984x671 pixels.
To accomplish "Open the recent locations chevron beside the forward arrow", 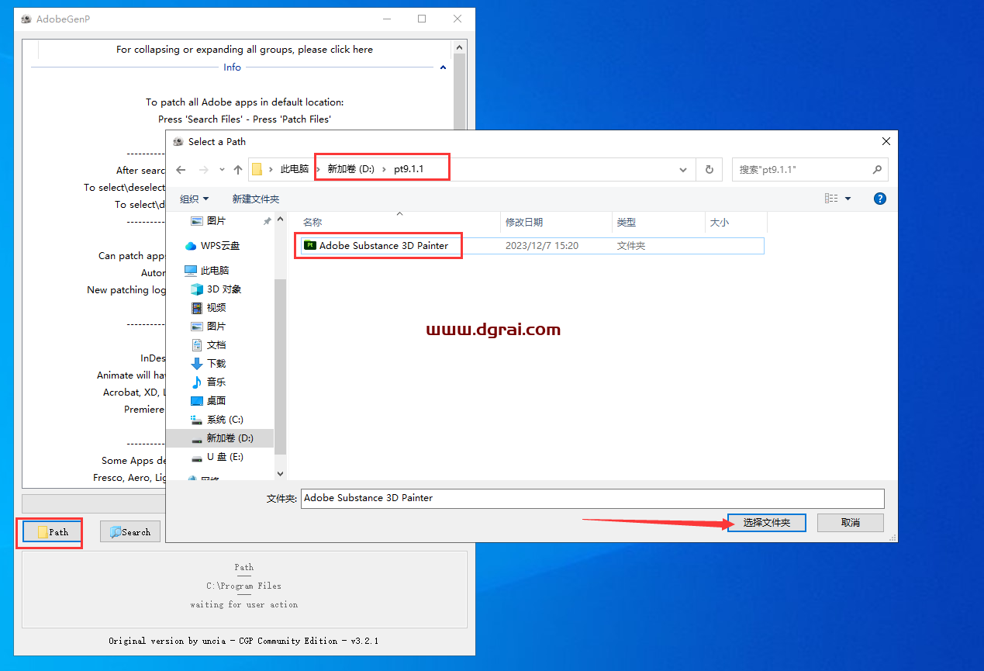I will point(222,170).
